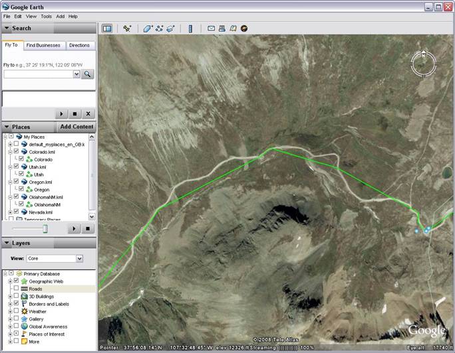Screen dimensions: 455x353
Task: Click the Add Content button
Action: pyautogui.click(x=76, y=127)
